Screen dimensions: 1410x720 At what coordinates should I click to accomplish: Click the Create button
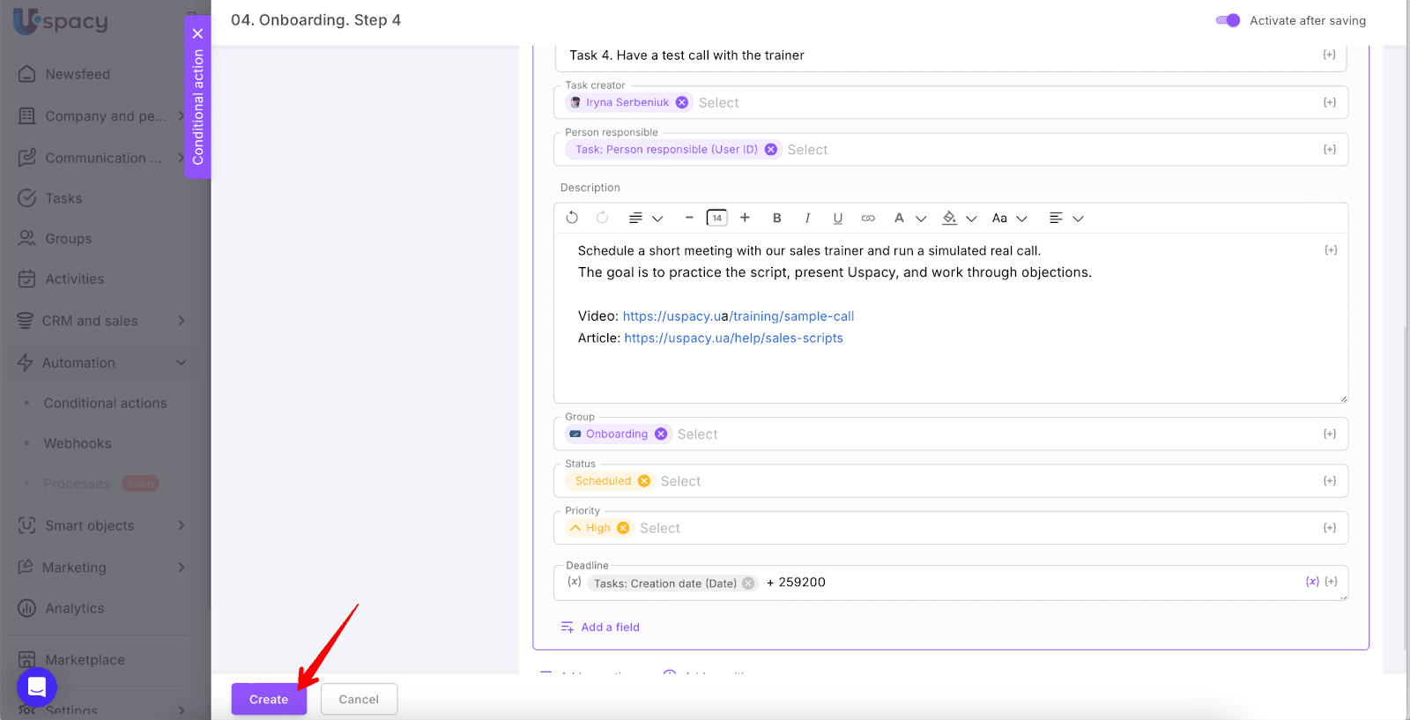269,699
